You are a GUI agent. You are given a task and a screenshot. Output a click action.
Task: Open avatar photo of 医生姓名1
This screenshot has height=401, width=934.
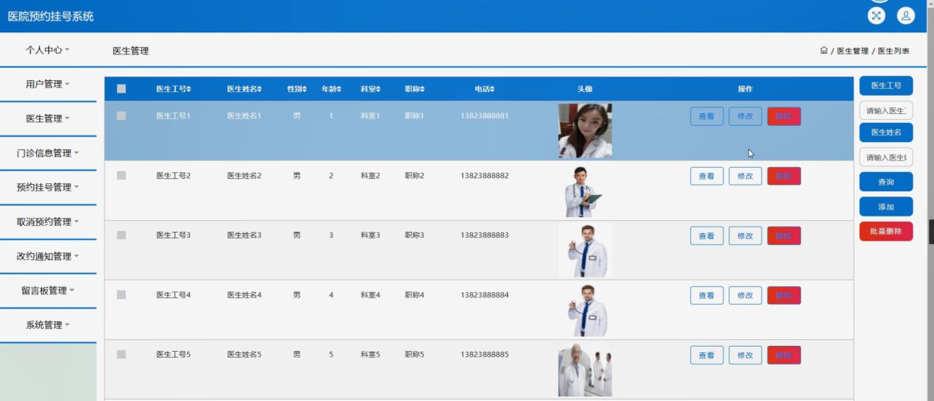[x=584, y=130]
